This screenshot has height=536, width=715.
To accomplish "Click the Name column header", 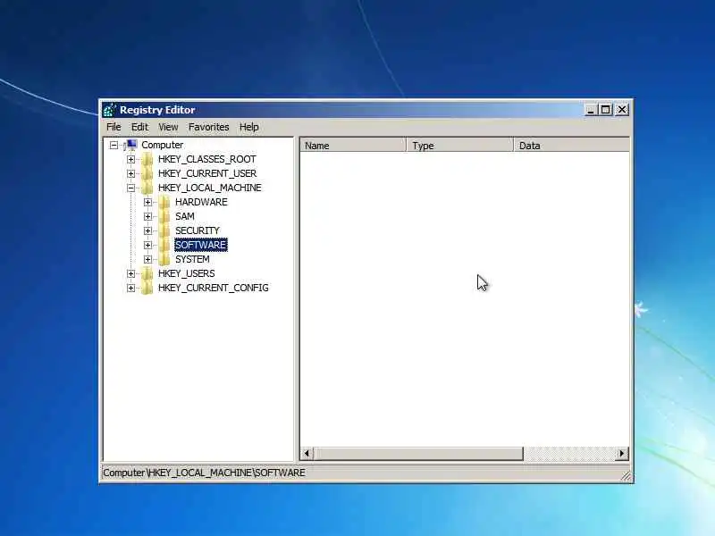I will (353, 146).
